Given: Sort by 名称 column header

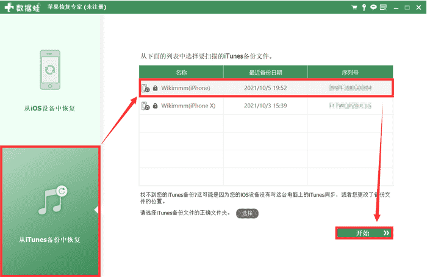Looking at the screenshot, I should tap(181, 72).
